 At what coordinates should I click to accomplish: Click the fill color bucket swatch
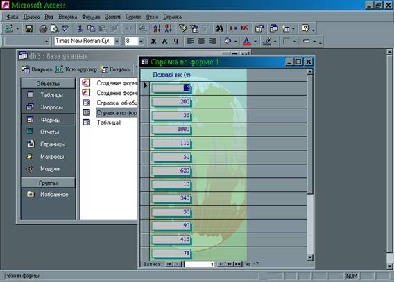pos(228,41)
